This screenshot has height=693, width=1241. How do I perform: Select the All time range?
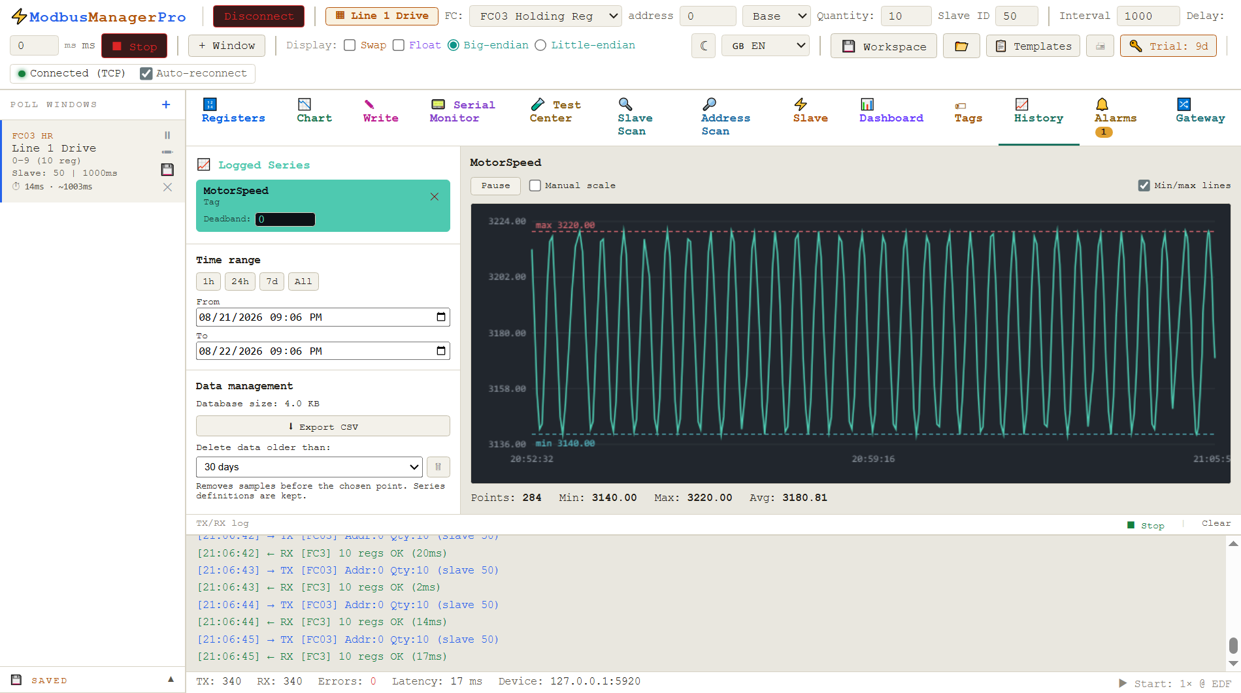pos(303,282)
